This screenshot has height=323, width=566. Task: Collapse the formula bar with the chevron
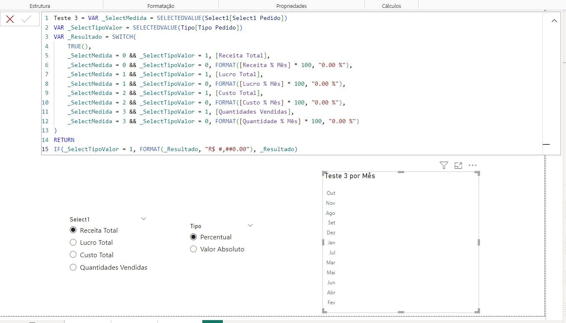pyautogui.click(x=554, y=20)
